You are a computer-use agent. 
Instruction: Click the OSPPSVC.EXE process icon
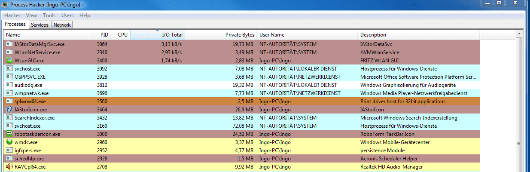(10, 77)
